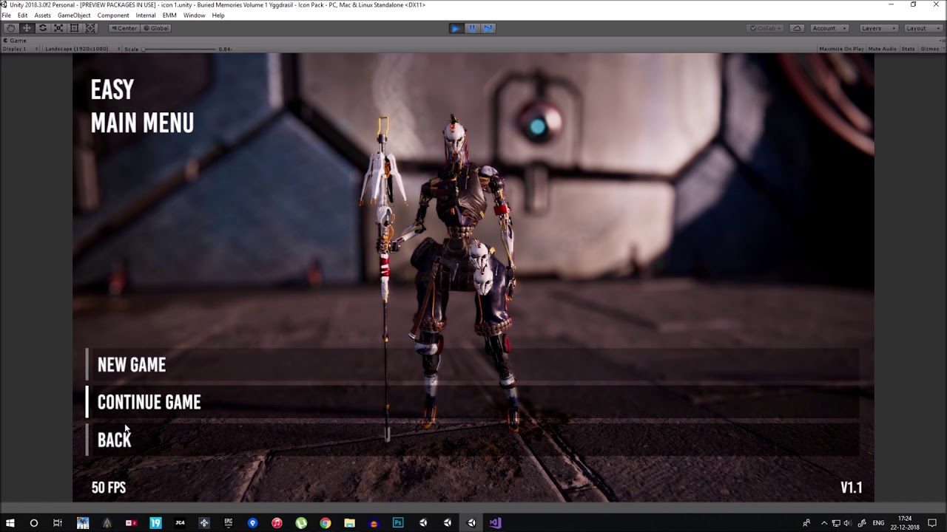This screenshot has width=947, height=532.
Task: Select the Scale tool
Action: click(x=58, y=28)
